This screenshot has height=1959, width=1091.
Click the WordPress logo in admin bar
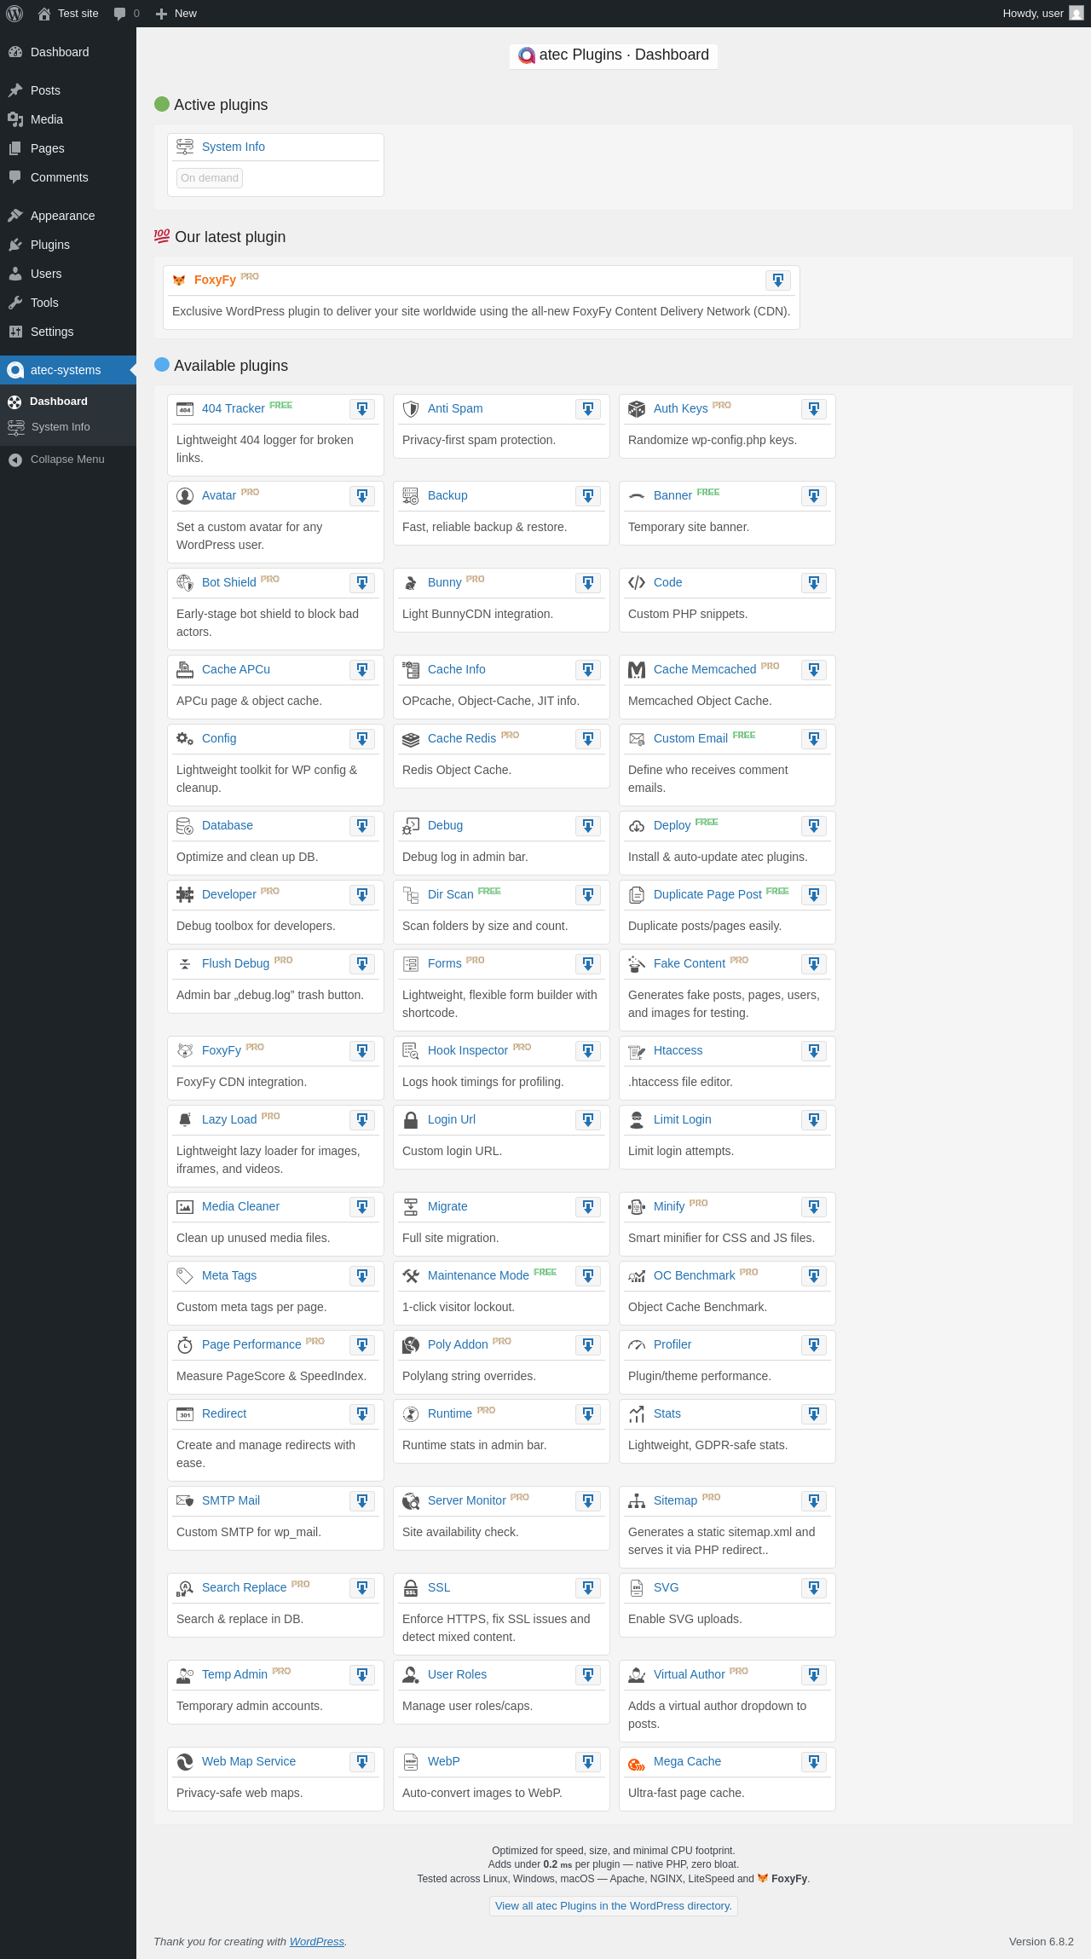[14, 14]
